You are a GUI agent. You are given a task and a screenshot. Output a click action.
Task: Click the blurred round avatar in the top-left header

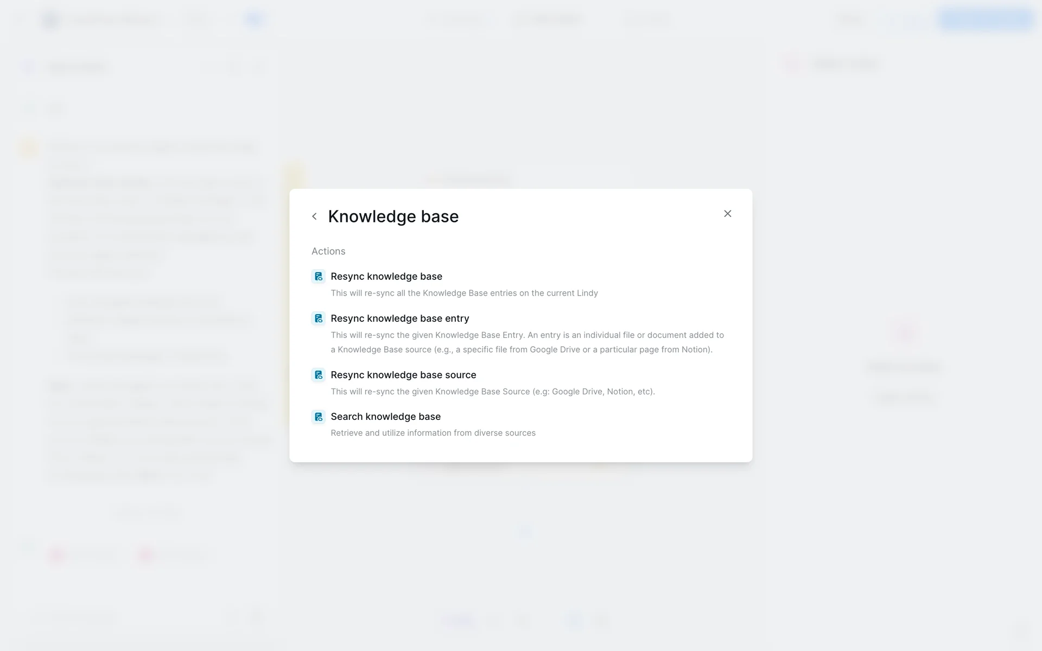tap(50, 21)
